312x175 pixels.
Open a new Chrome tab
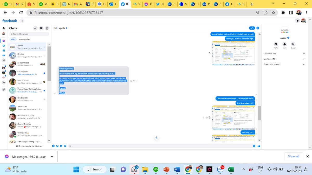point(251,4)
